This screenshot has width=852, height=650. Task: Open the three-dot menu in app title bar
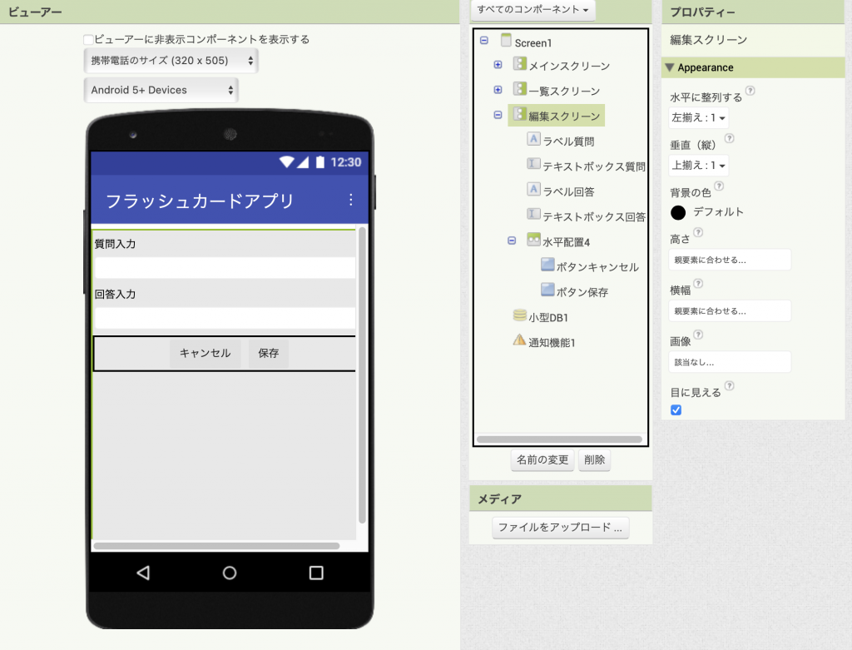350,200
